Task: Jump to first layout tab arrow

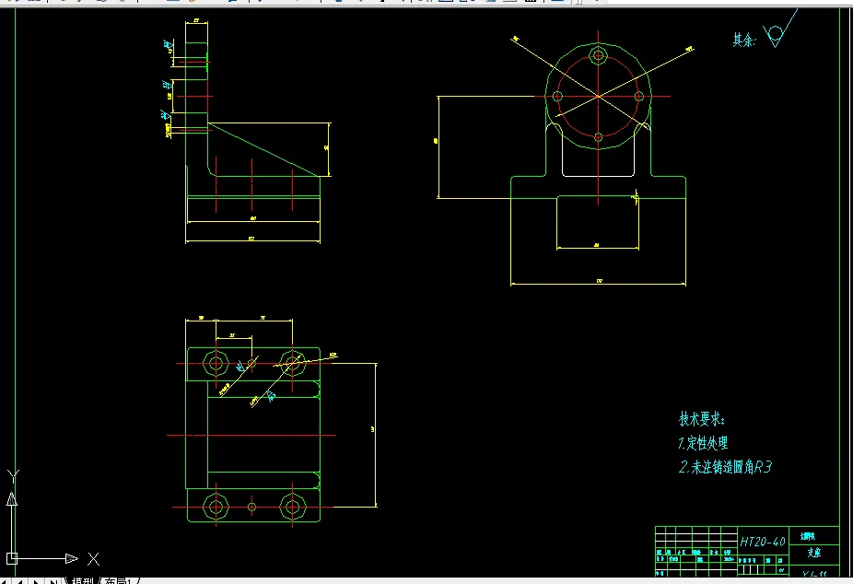Action: [x=5, y=580]
